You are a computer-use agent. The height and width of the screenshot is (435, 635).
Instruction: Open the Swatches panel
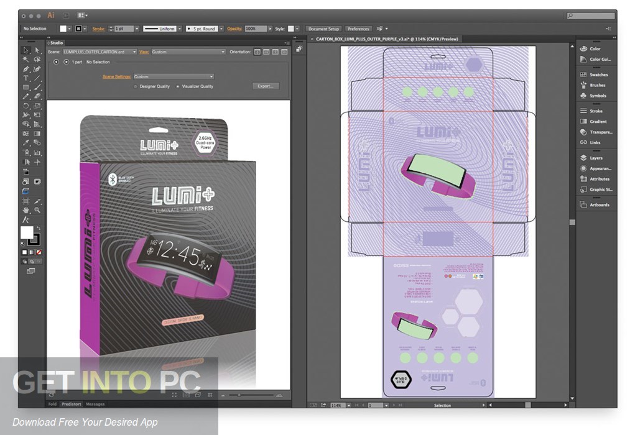pyautogui.click(x=595, y=75)
